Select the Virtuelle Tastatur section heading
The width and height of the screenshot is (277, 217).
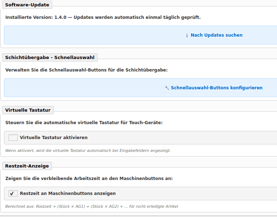coord(28,110)
